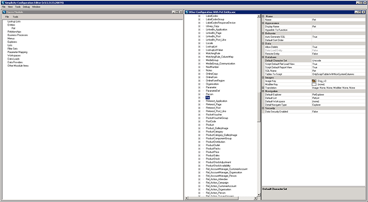Click the Other Configuration window title icon
Image resolution: width=368 pixels, height=202 pixels.
[187, 12]
